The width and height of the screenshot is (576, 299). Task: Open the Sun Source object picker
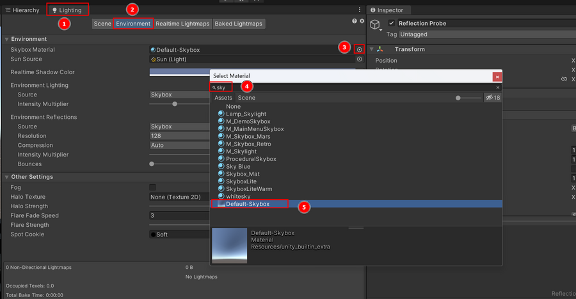coord(359,59)
